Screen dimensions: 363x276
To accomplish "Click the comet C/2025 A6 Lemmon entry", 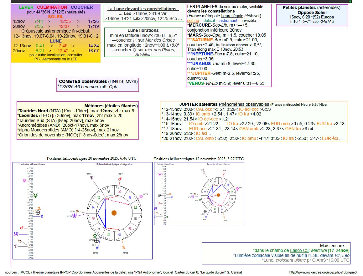I will (88, 87).
